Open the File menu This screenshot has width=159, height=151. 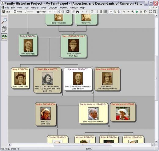pos(7,8)
